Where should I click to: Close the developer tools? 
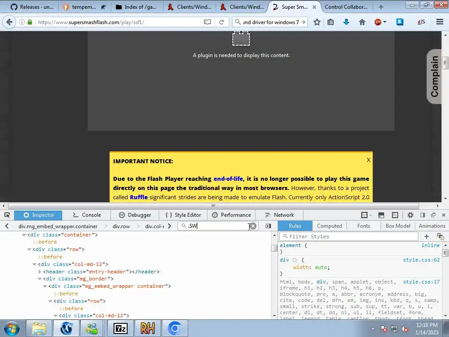[444, 215]
